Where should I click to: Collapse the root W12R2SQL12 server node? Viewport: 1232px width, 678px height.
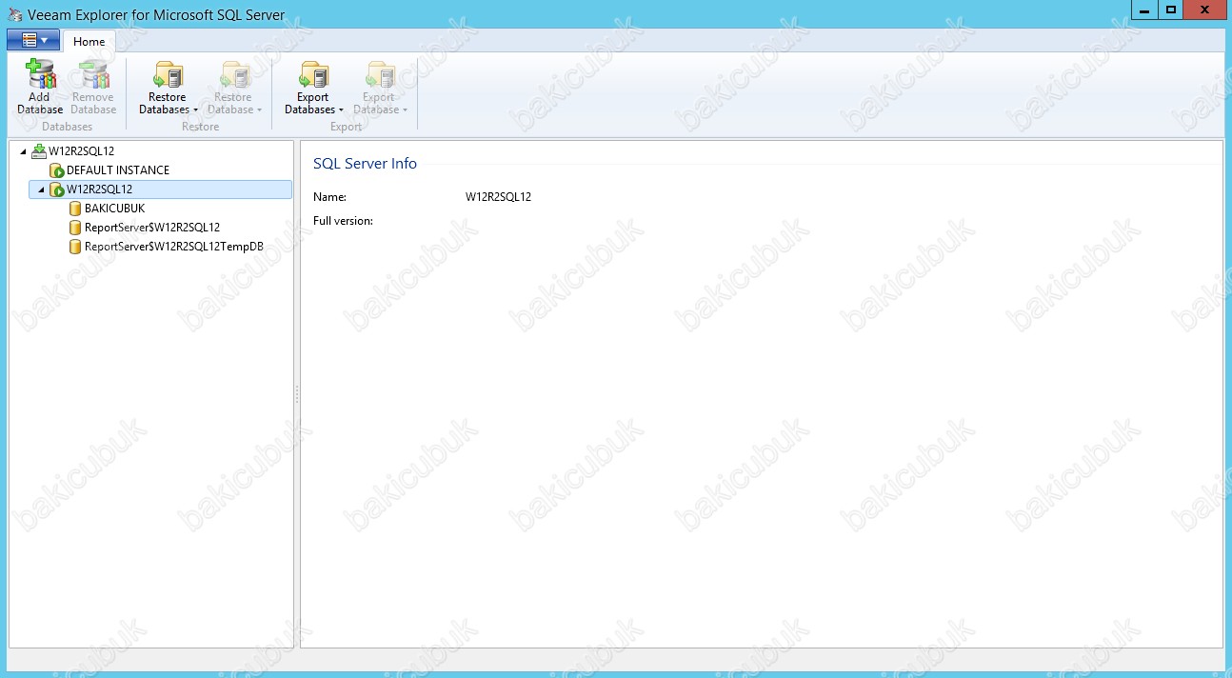point(23,151)
